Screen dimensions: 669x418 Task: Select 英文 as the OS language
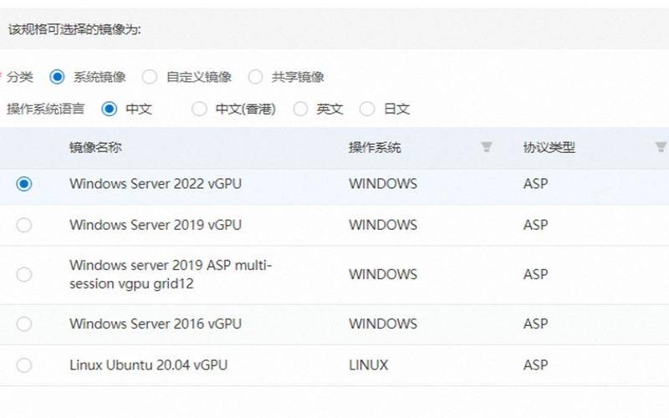click(x=300, y=109)
